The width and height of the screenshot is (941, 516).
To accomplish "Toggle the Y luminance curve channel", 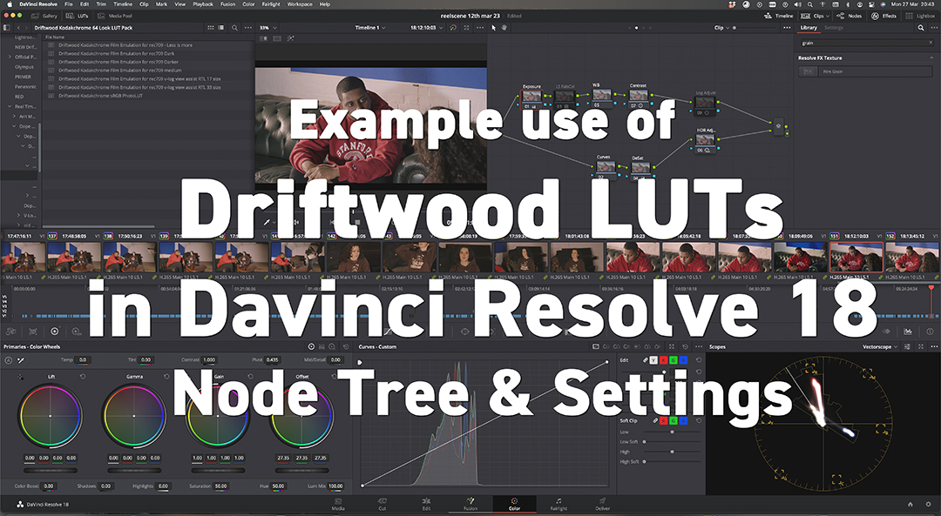I will pyautogui.click(x=653, y=360).
